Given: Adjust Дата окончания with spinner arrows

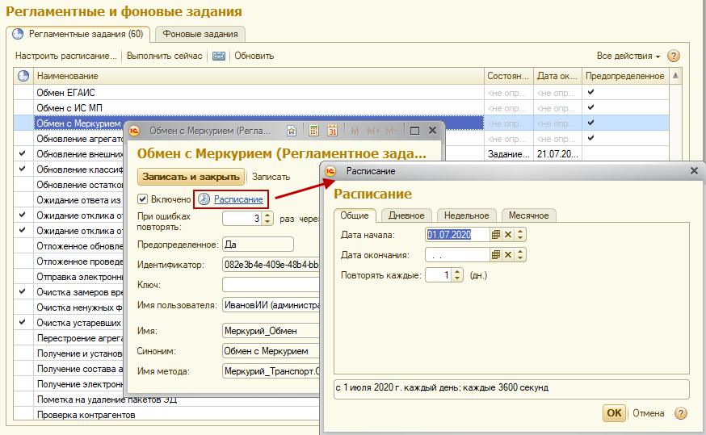Looking at the screenshot, I should tap(520, 254).
